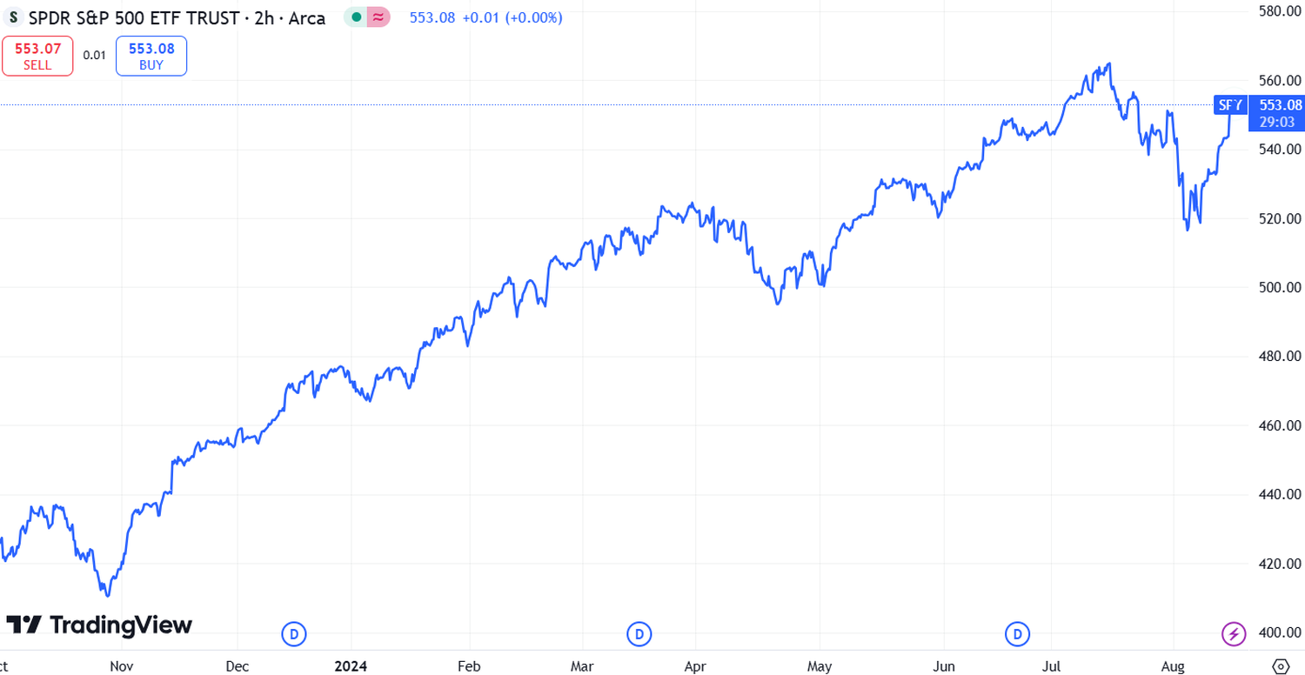Click the green market open status indicator

(x=356, y=17)
